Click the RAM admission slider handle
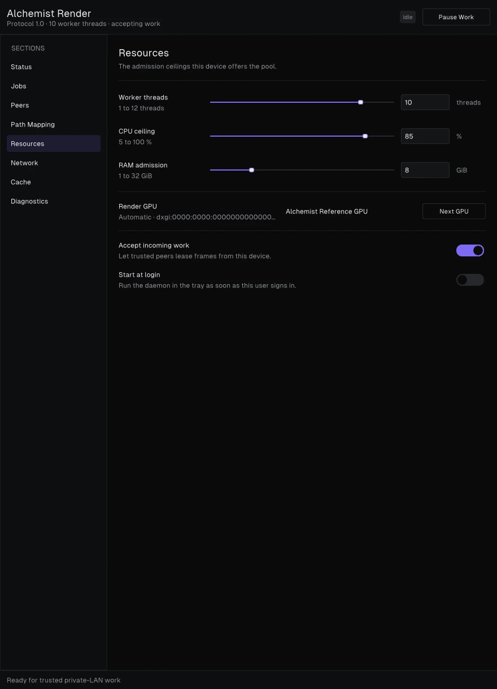497x689 pixels. pyautogui.click(x=251, y=170)
